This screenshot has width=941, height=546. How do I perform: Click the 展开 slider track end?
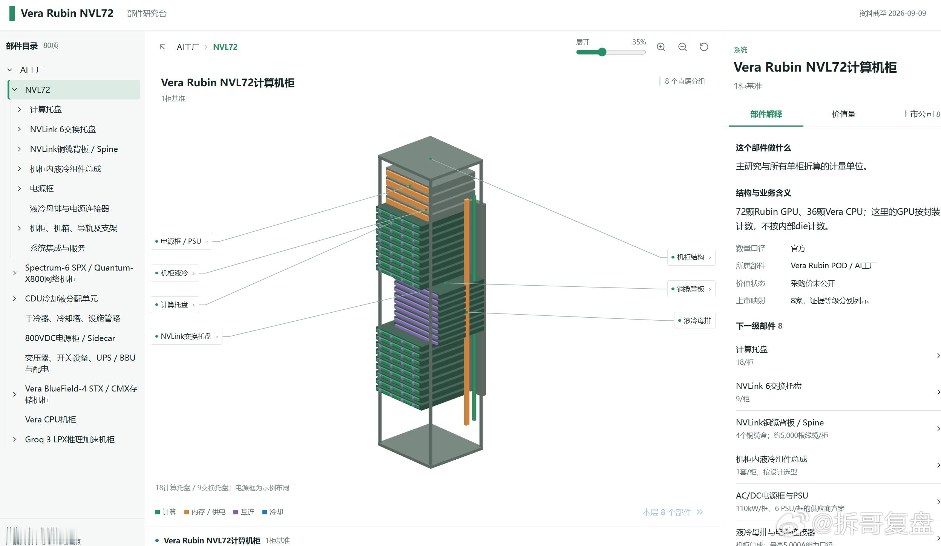pos(644,52)
